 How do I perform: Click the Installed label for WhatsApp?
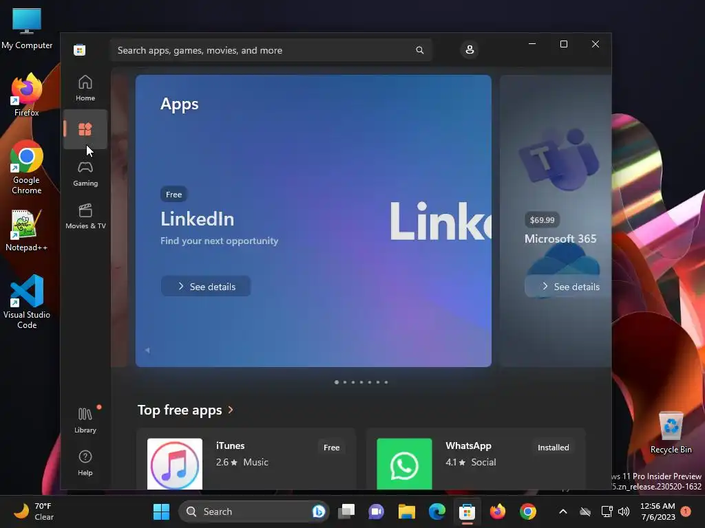coord(553,447)
